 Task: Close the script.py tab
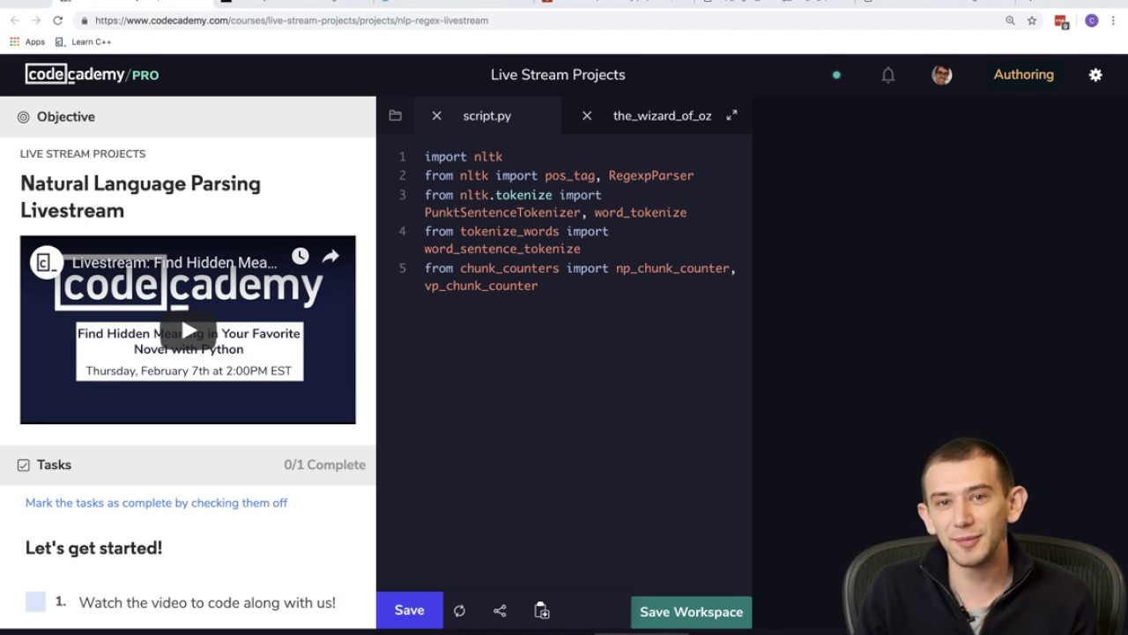tap(436, 116)
